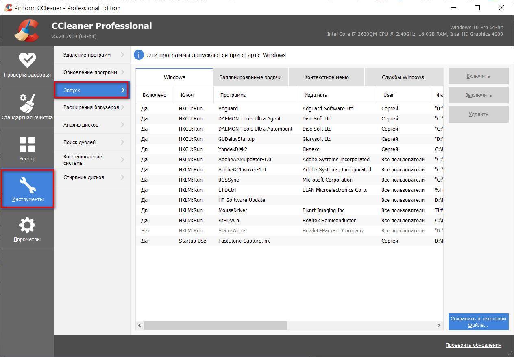Select the Контекстное меню tab
The height and width of the screenshot is (357, 514).
tap(326, 77)
